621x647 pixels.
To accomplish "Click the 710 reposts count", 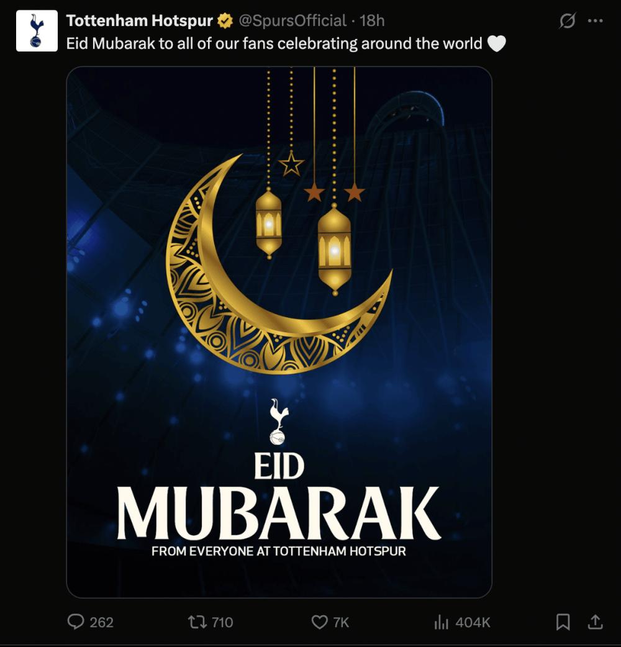I will (x=222, y=622).
